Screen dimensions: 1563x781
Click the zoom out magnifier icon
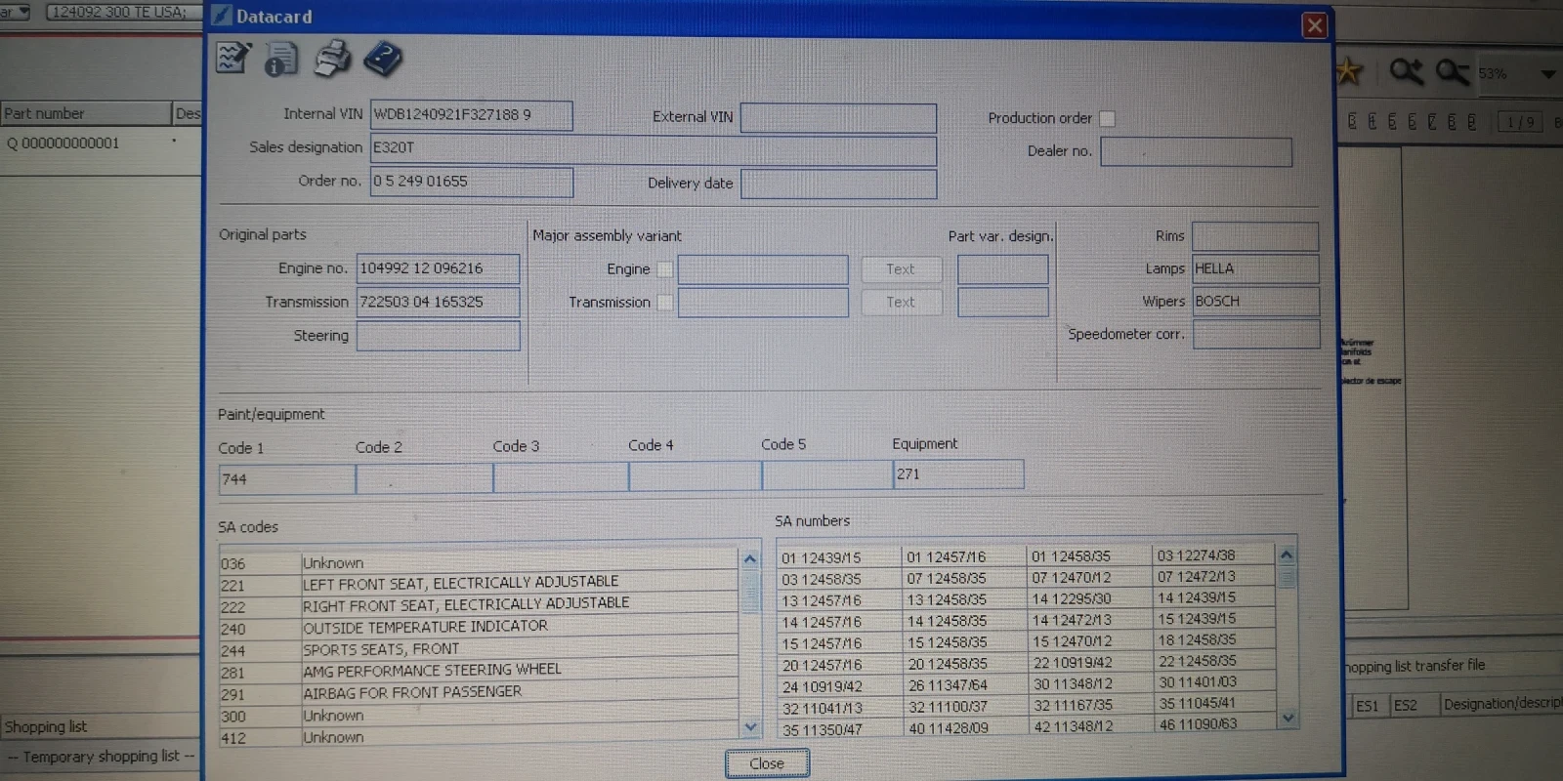click(x=1452, y=71)
